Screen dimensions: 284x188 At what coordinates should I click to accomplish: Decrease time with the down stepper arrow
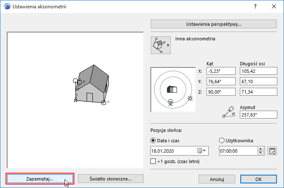click(260, 153)
